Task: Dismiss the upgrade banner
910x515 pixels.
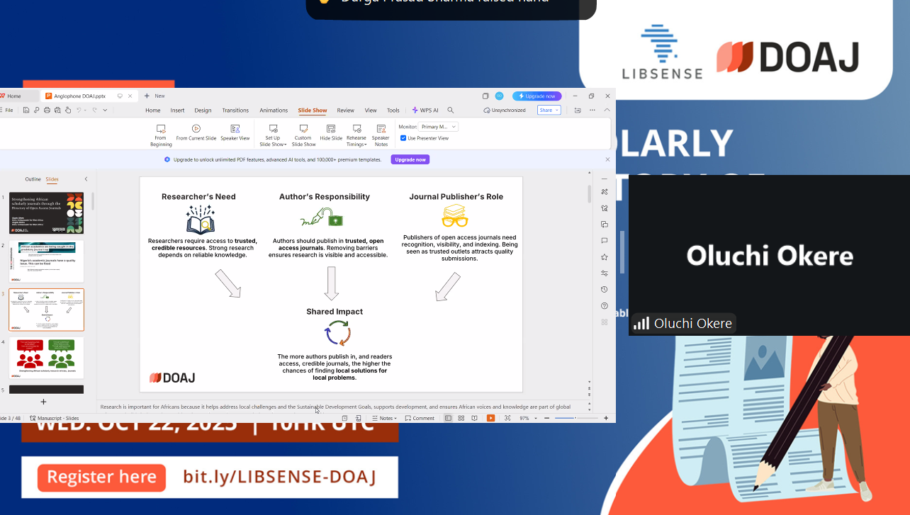Action: tap(607, 159)
